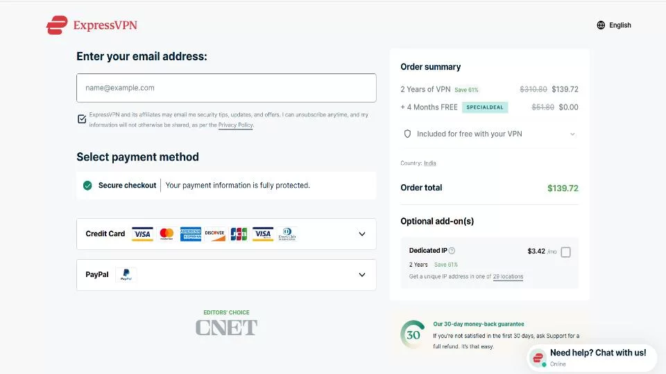This screenshot has height=374, width=666.
Task: Click the Mastercard card icon
Action: [x=166, y=233]
